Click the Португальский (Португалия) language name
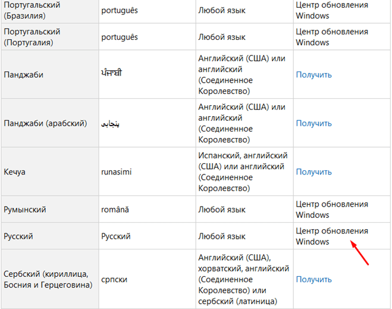 [x=32, y=37]
